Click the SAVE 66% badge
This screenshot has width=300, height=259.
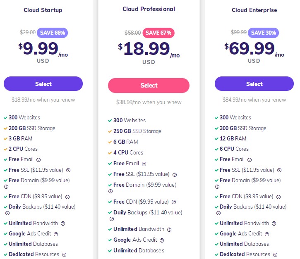pos(52,33)
